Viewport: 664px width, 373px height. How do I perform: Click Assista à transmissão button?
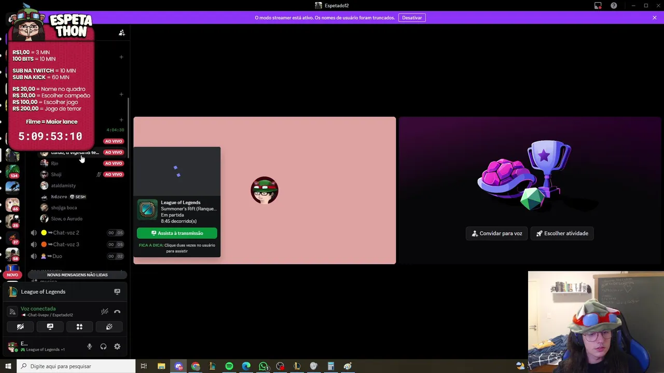click(x=177, y=233)
